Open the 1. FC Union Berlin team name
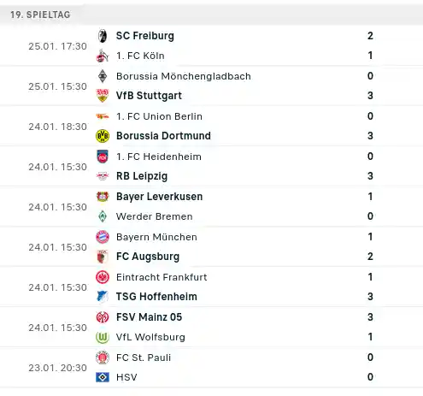Screen dimensions: 423x396 click(159, 116)
